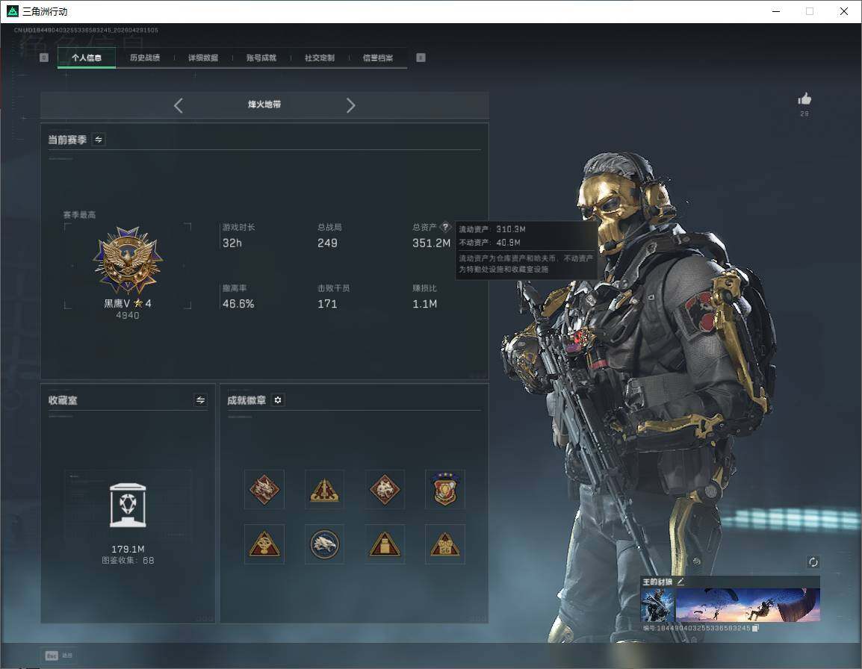Select the gold block triangle badge
Image resolution: width=862 pixels, height=669 pixels.
click(x=385, y=544)
